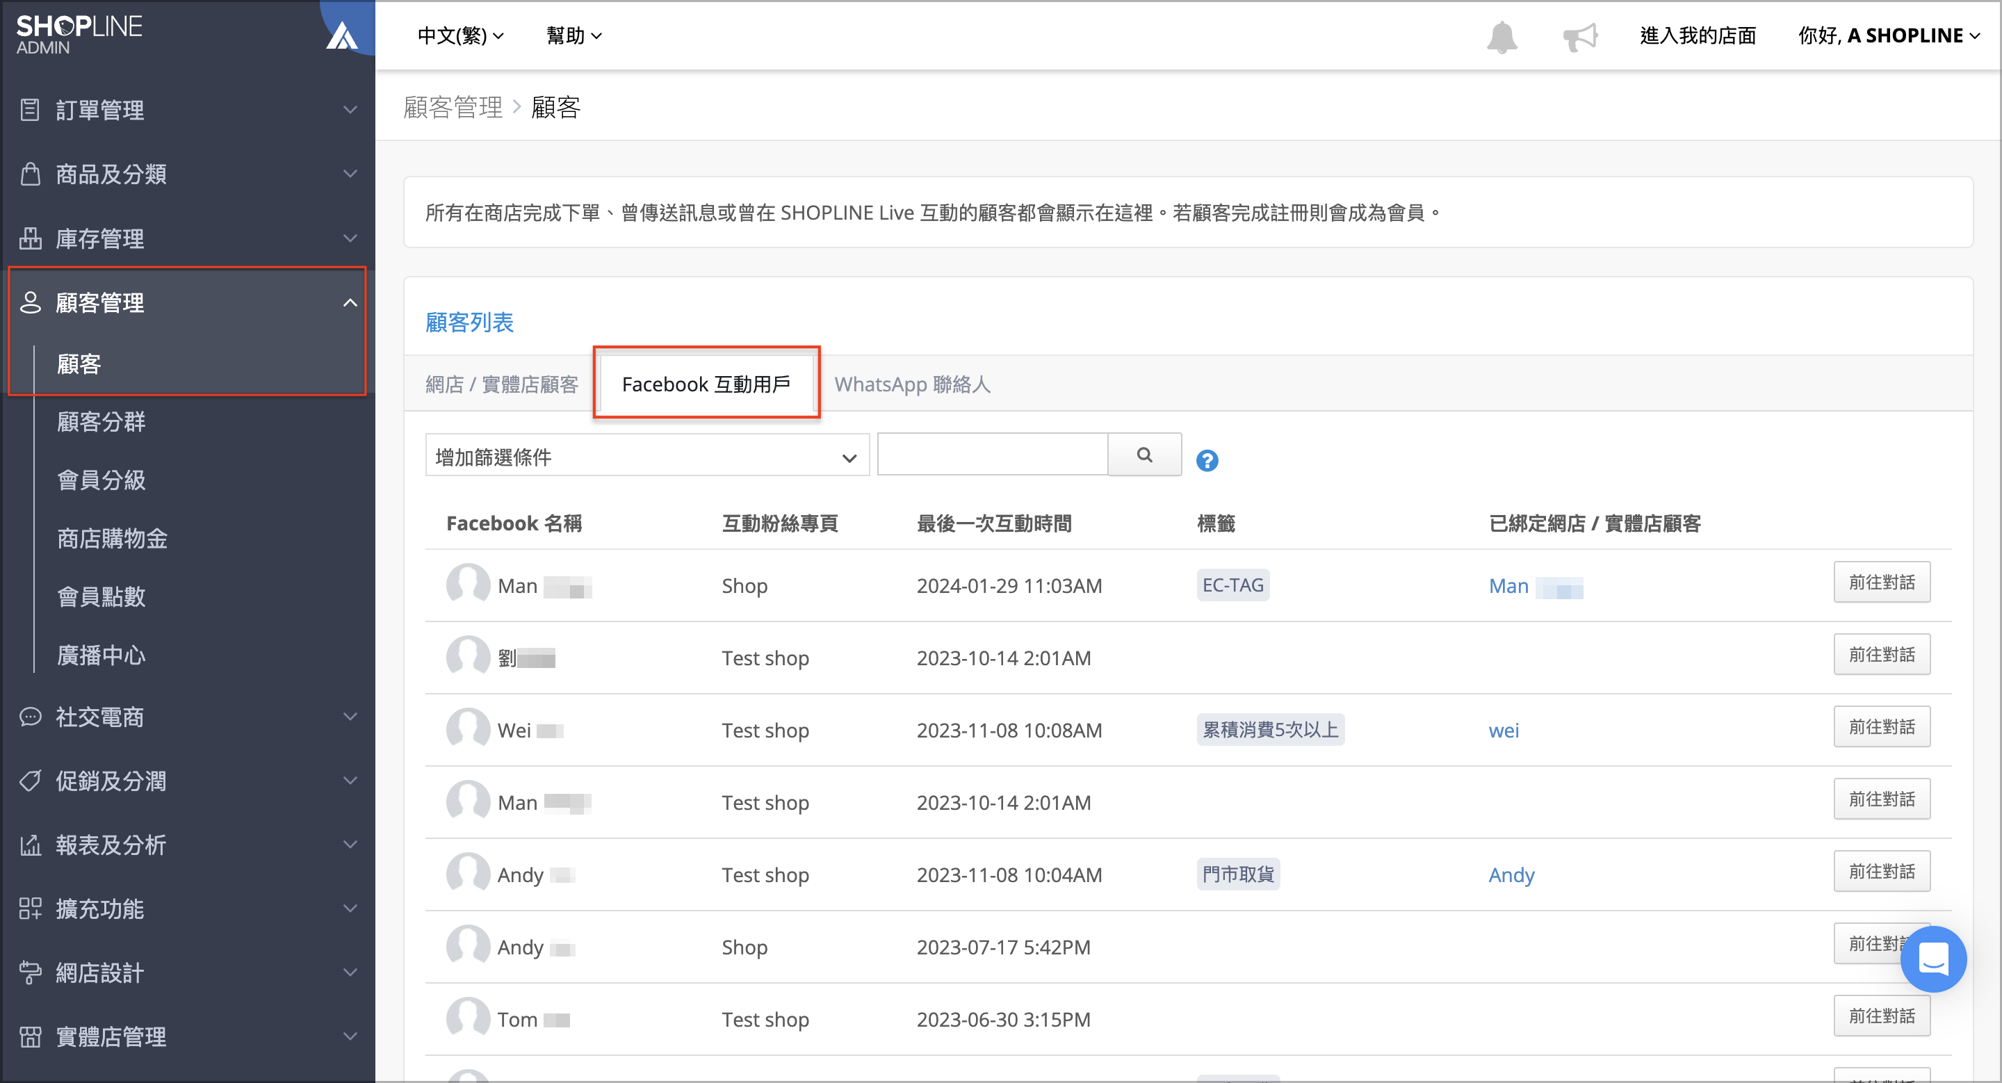The height and width of the screenshot is (1083, 2002).
Task: Click the white triangle logo badge
Action: click(342, 35)
